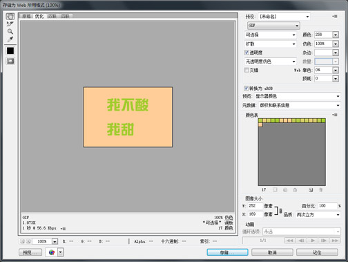Click the delete color trash icon
348x262 pixels.
point(320,190)
